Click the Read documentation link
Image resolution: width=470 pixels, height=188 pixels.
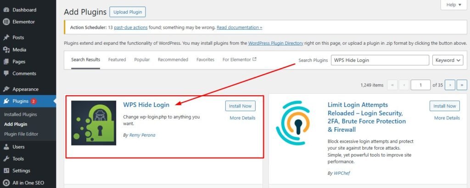(239, 27)
